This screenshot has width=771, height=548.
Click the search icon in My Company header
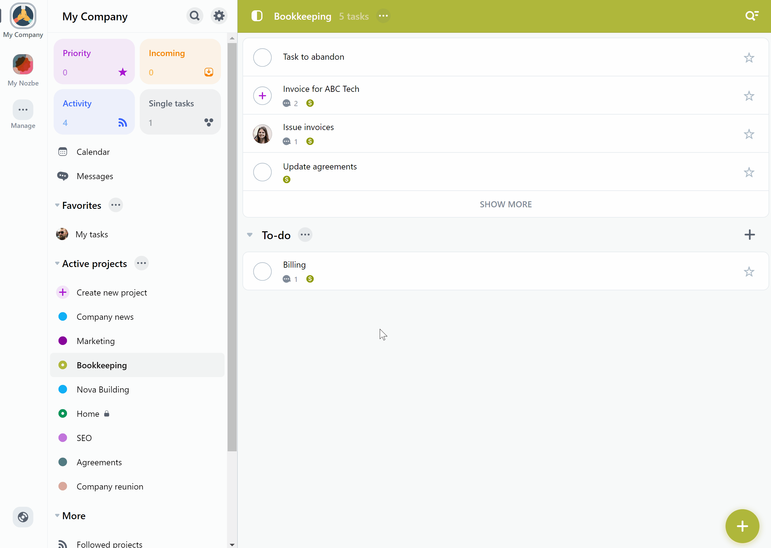[x=195, y=16]
